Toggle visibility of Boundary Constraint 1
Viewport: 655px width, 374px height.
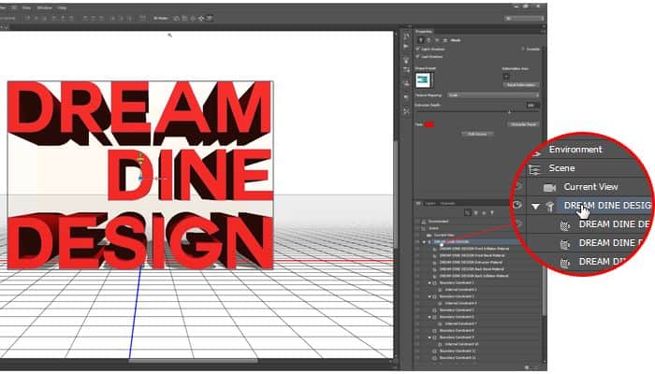417,282
